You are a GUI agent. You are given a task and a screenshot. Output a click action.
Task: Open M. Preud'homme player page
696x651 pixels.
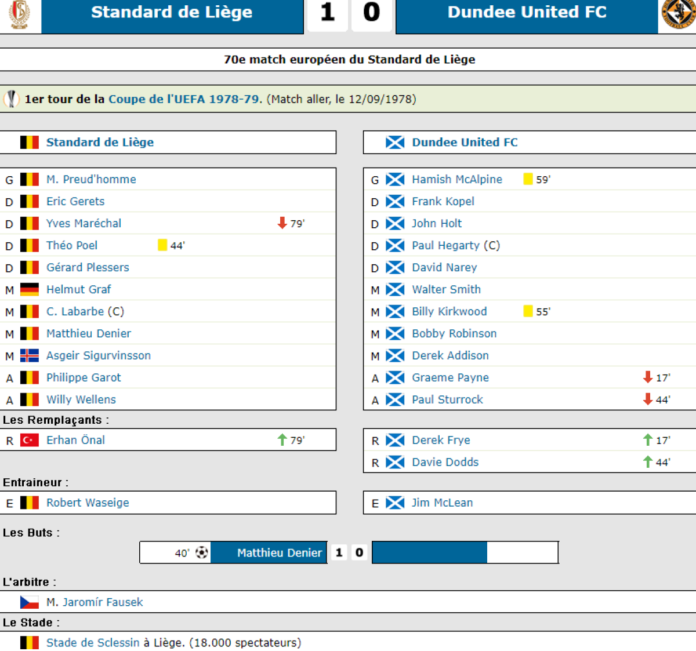tap(91, 179)
